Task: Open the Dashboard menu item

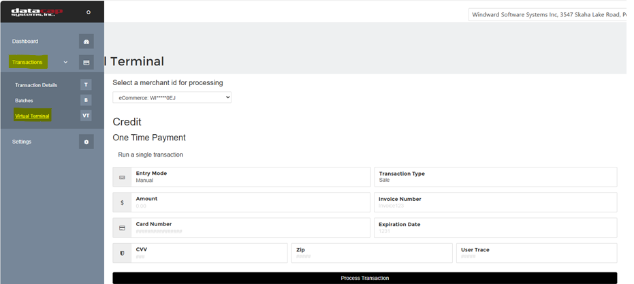Action: coord(25,42)
